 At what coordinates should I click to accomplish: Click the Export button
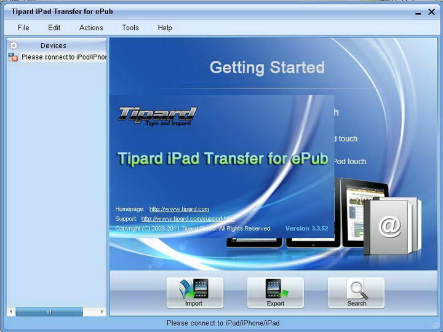point(276,293)
